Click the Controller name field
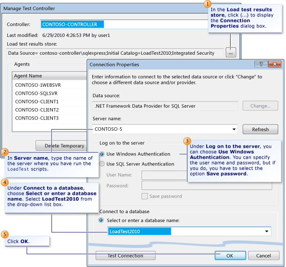The image size is (286, 267). pos(124,24)
